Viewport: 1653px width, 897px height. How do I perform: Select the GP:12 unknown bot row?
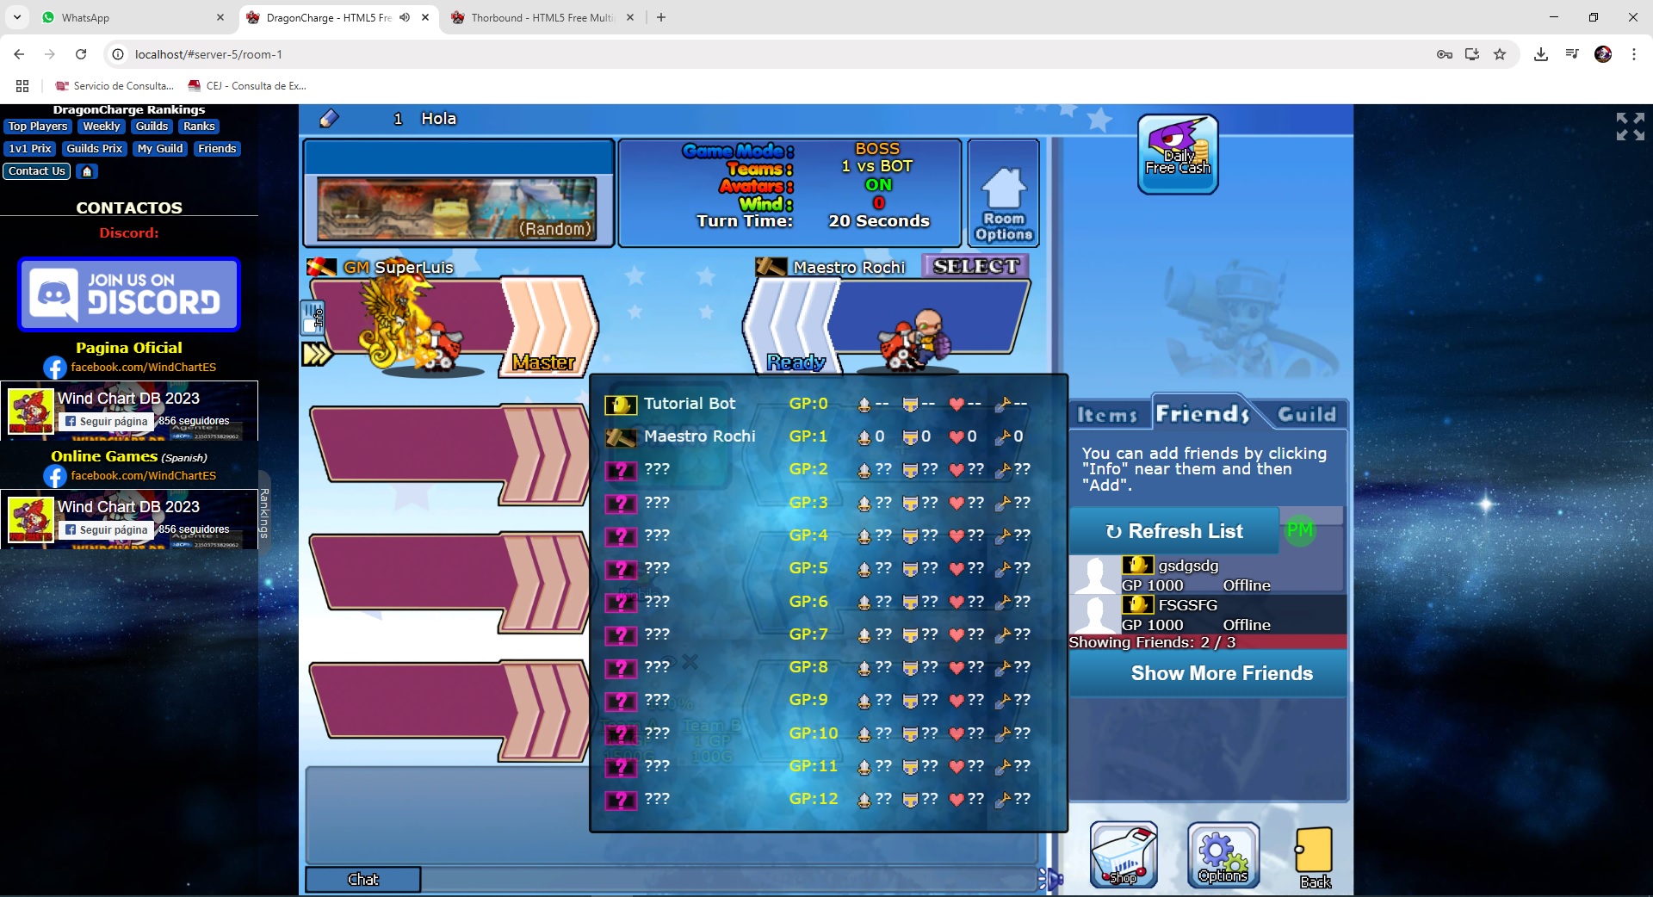(828, 799)
